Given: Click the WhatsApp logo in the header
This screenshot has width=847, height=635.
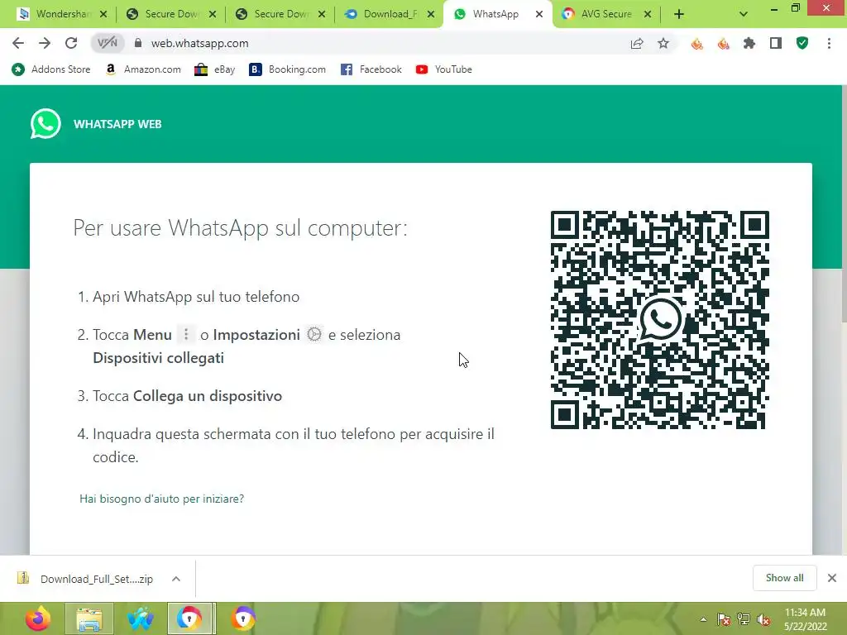Looking at the screenshot, I should 45,124.
